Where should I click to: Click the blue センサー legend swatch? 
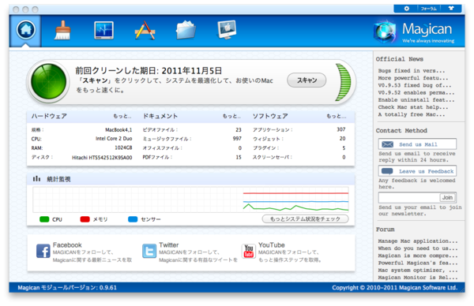133,219
